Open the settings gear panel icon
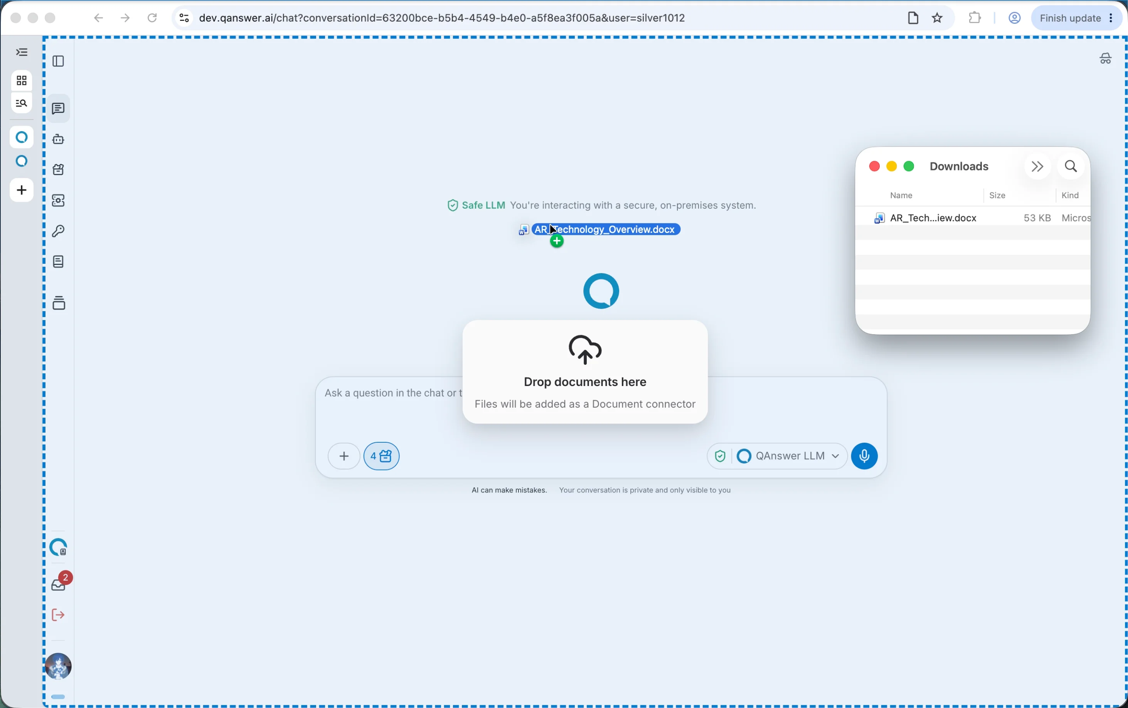The width and height of the screenshot is (1128, 708). [59, 201]
